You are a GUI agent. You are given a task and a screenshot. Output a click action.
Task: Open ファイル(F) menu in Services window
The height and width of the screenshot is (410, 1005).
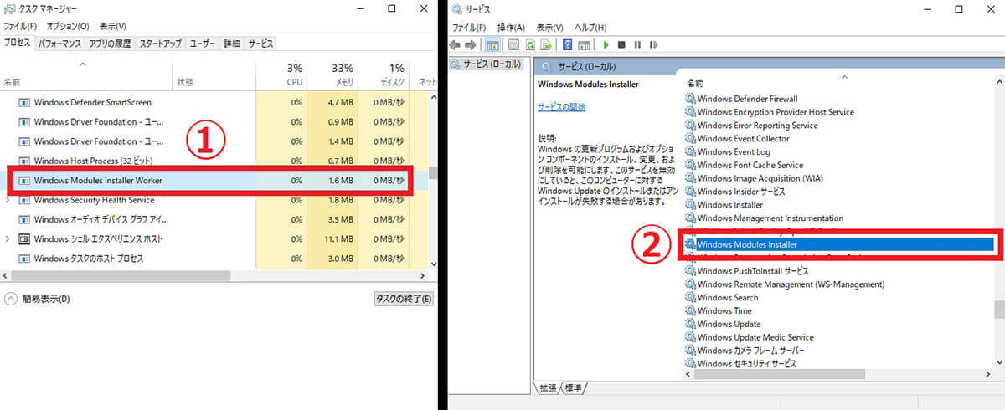point(469,28)
